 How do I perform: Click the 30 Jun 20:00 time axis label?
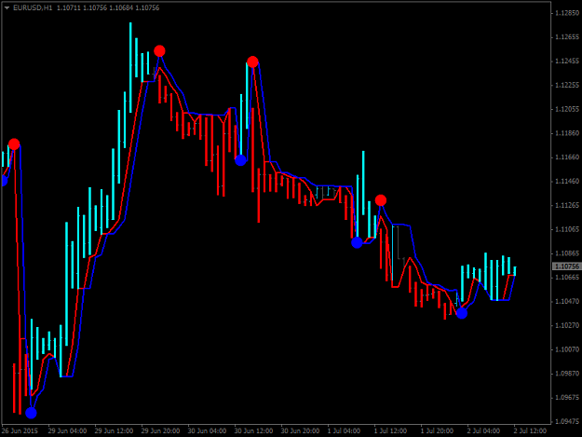(x=300, y=431)
